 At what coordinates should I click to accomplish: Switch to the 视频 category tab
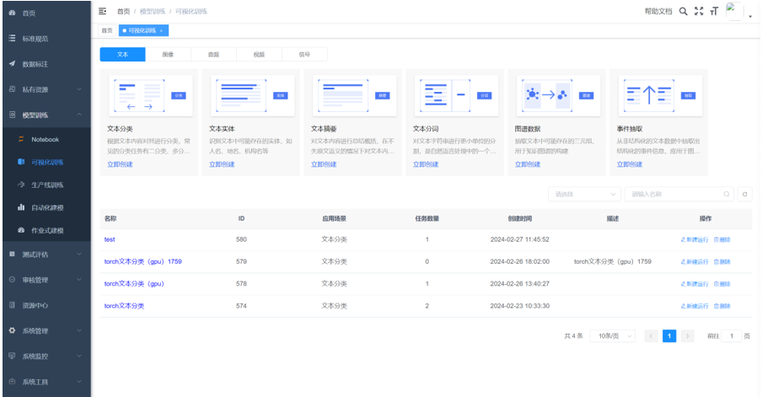(259, 54)
